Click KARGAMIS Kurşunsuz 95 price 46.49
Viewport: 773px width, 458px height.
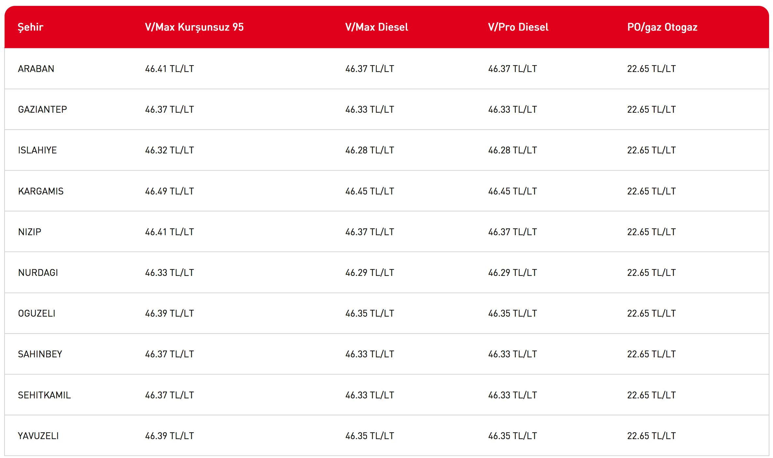pos(169,191)
